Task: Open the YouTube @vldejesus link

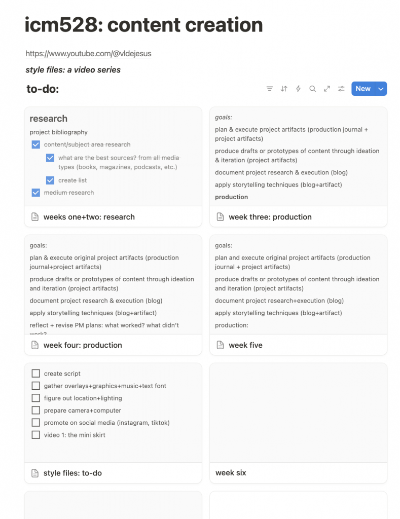Action: click(x=88, y=53)
